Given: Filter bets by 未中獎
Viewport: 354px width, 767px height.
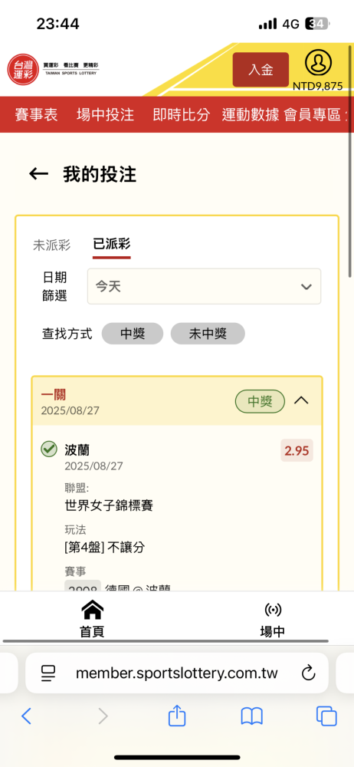Looking at the screenshot, I should [208, 334].
